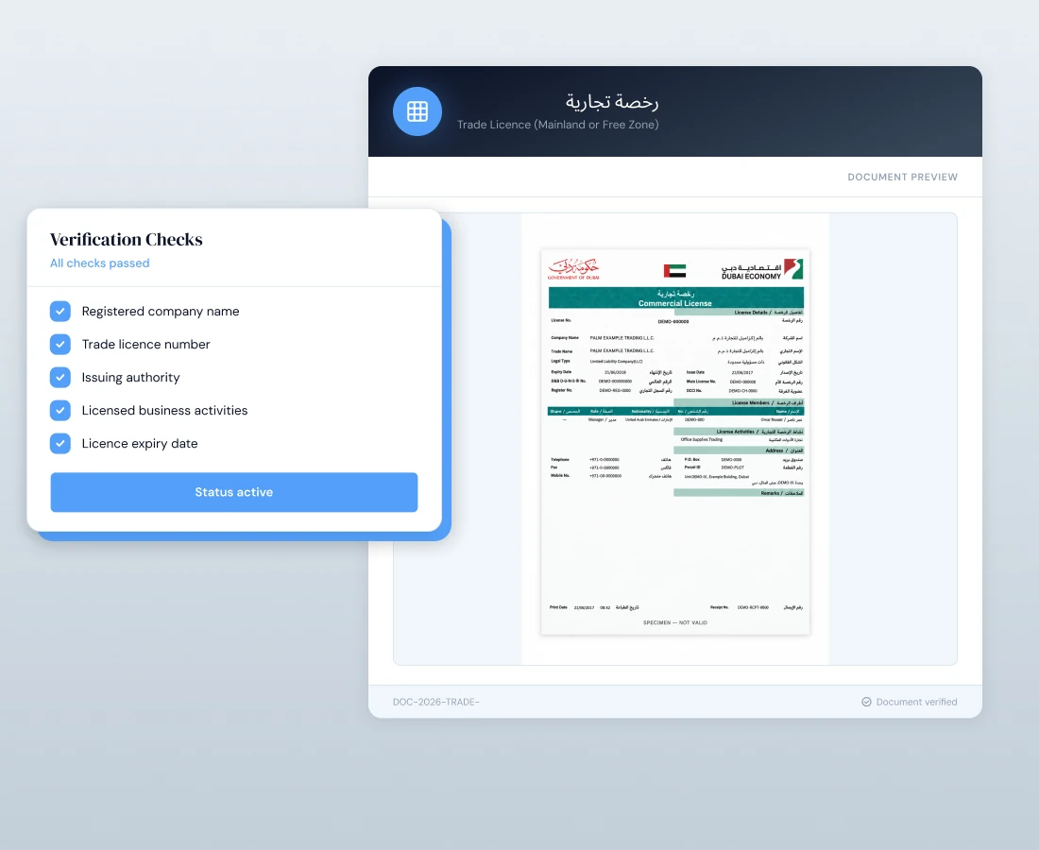Open the Commercial License document thumbnail
This screenshot has width=1039, height=850.
tap(675, 442)
